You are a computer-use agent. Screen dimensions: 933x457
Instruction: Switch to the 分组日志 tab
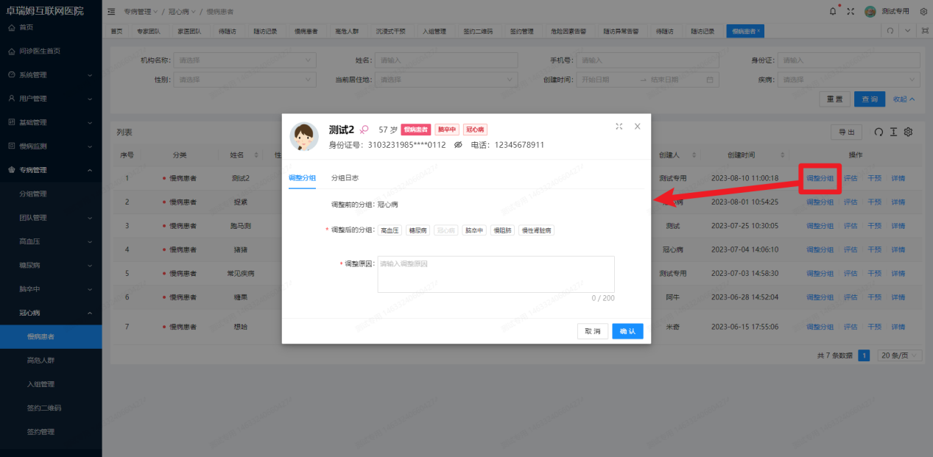coord(345,178)
